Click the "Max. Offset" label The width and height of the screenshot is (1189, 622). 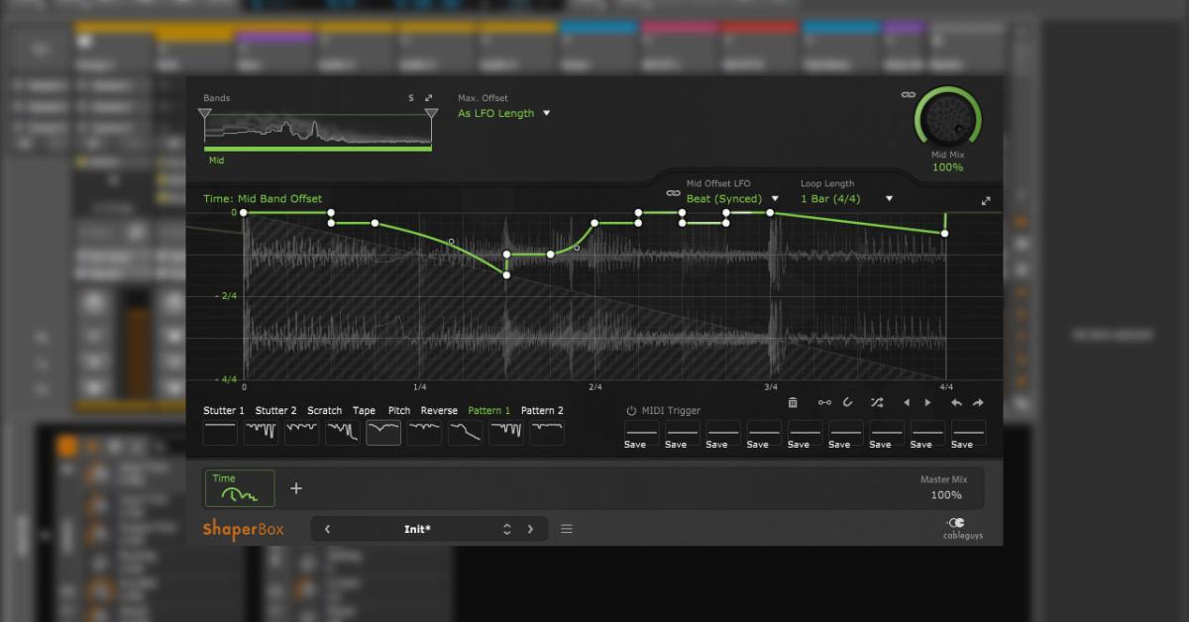pyautogui.click(x=483, y=98)
